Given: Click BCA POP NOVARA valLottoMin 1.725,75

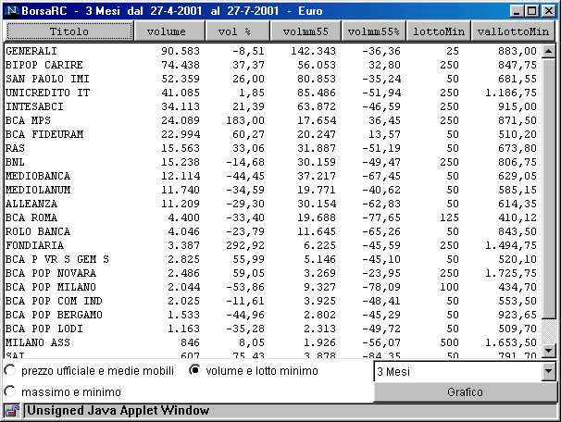Looking at the screenshot, I should (x=511, y=273).
